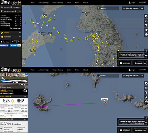
Task: Click the flight progress bar plane marker
Action: (x=11, y=116)
